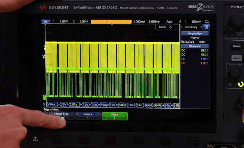244x148 pixels.
Task: Tap the orange Demo Mode banner
Action: tap(111, 21)
